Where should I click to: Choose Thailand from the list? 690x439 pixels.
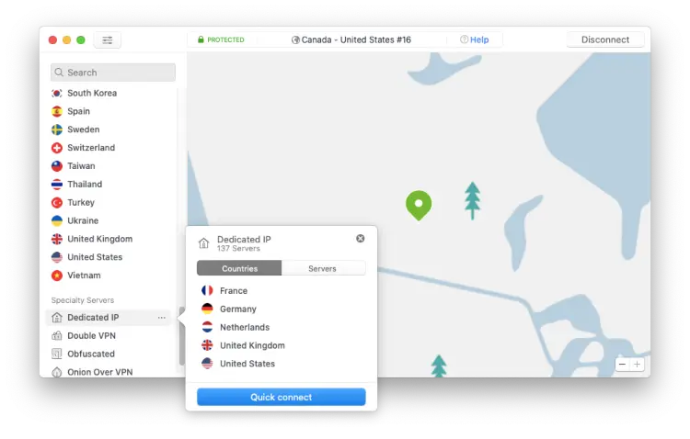point(85,184)
